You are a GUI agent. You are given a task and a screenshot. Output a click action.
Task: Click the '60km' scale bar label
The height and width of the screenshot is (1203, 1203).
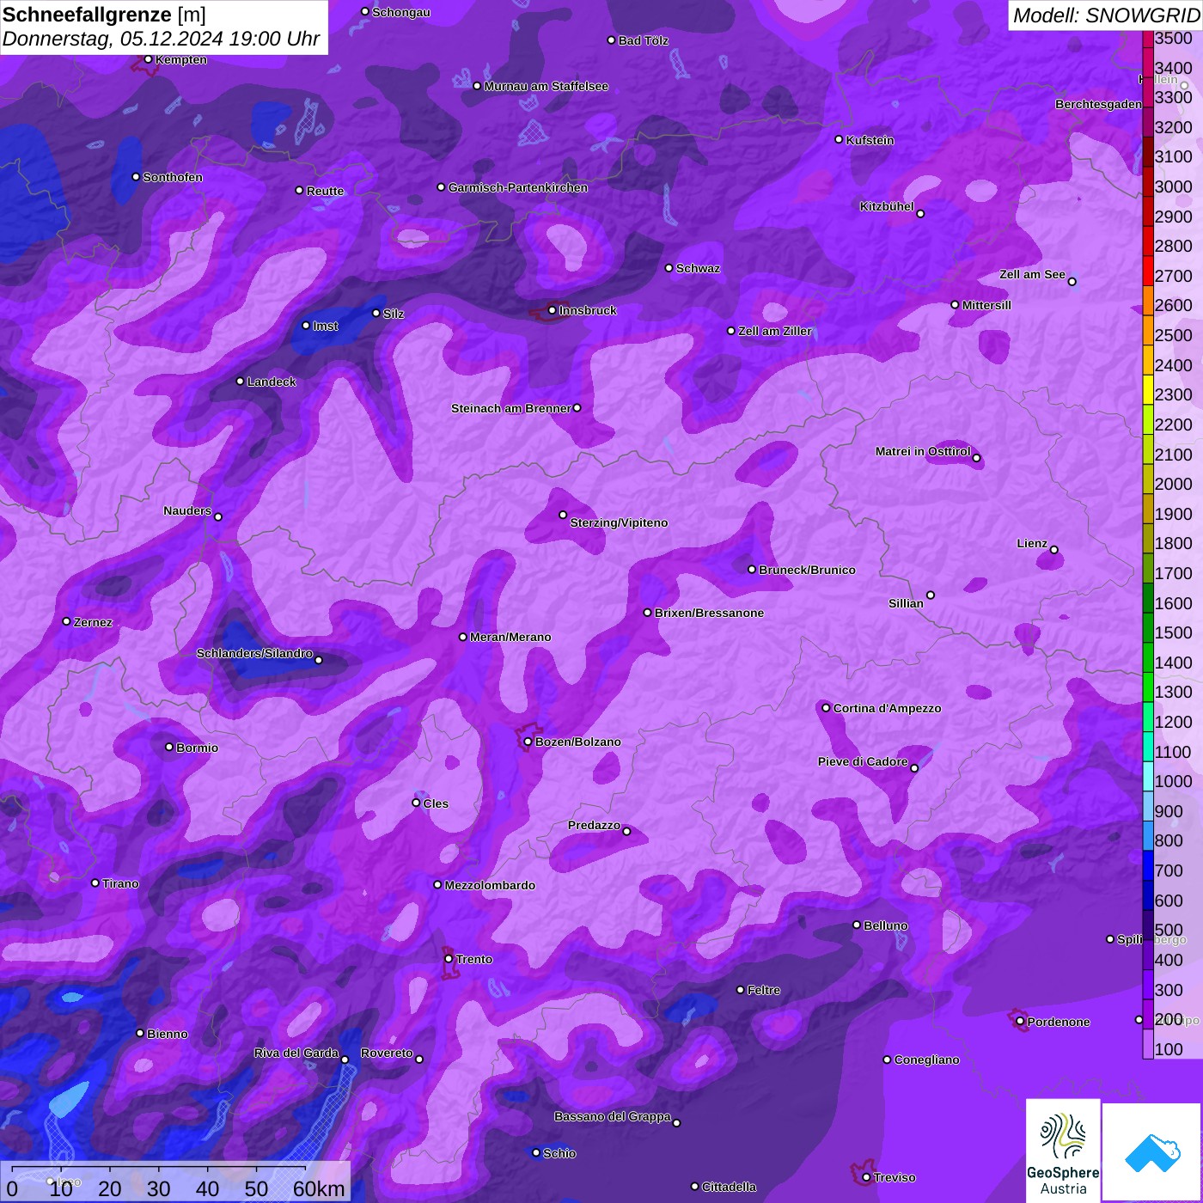[319, 1188]
